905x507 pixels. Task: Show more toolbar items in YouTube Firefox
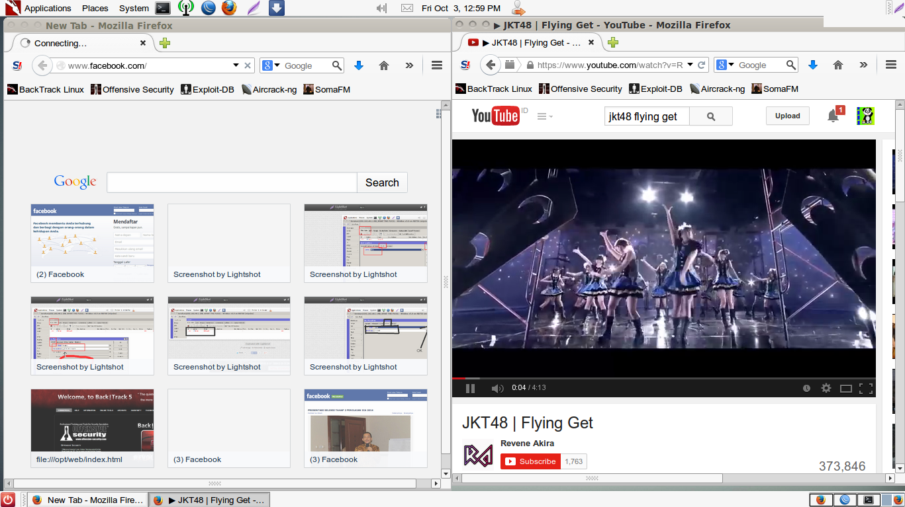pos(863,65)
